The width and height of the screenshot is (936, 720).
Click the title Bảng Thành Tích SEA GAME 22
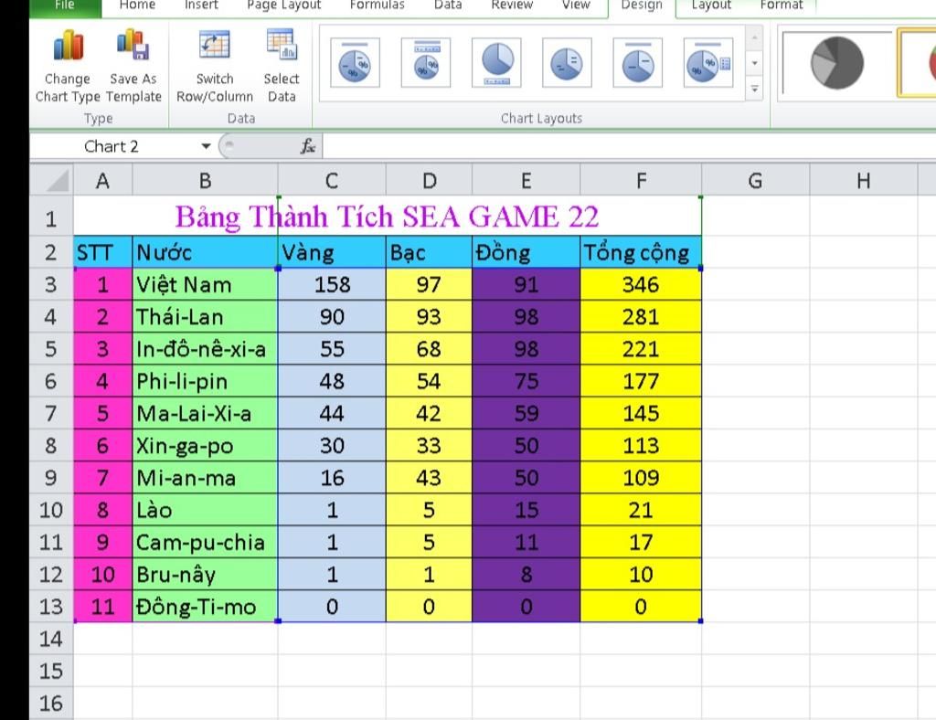[x=387, y=217]
